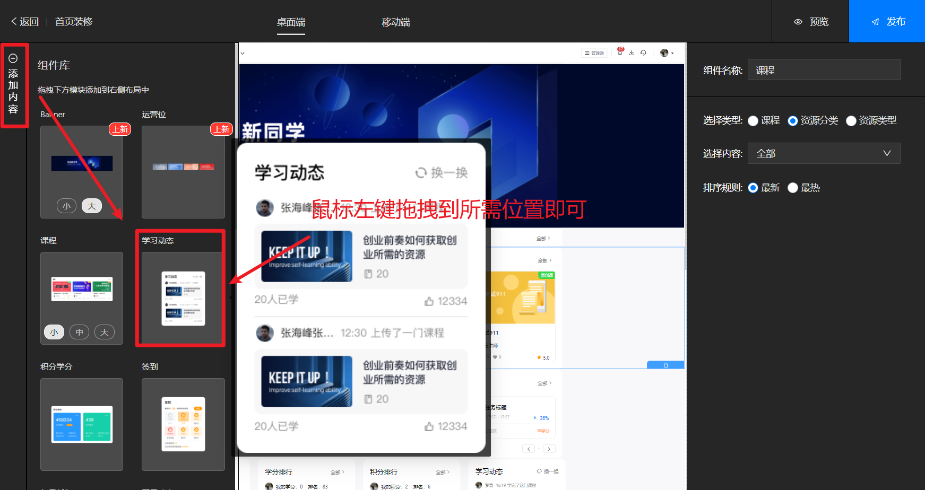
Task: Select 最新 sorting radio
Action: point(753,188)
